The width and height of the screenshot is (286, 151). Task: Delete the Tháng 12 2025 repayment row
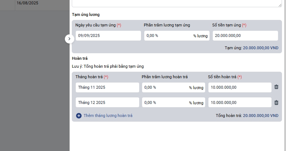[x=276, y=102]
